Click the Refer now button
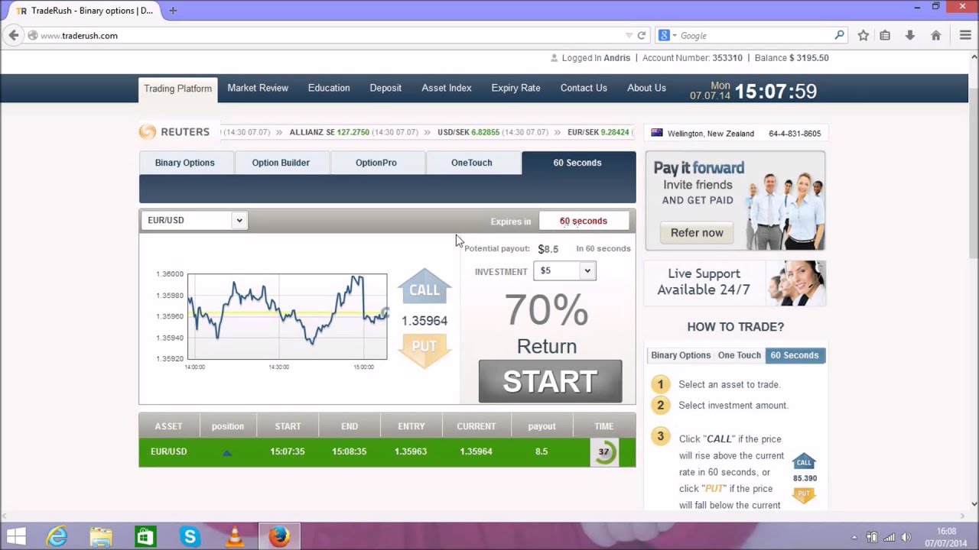Viewport: 979px width, 550px height. pyautogui.click(x=697, y=233)
